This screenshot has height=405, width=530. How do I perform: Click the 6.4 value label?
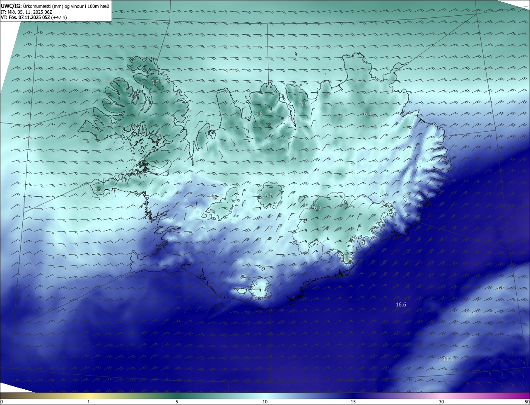[x=367, y=114]
